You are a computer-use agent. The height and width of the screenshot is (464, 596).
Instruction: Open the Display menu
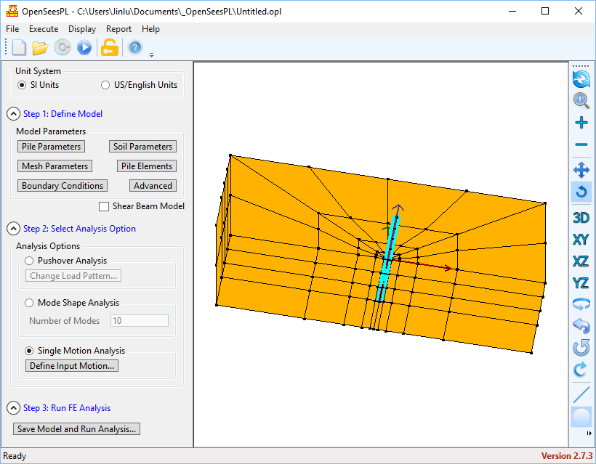pyautogui.click(x=82, y=29)
